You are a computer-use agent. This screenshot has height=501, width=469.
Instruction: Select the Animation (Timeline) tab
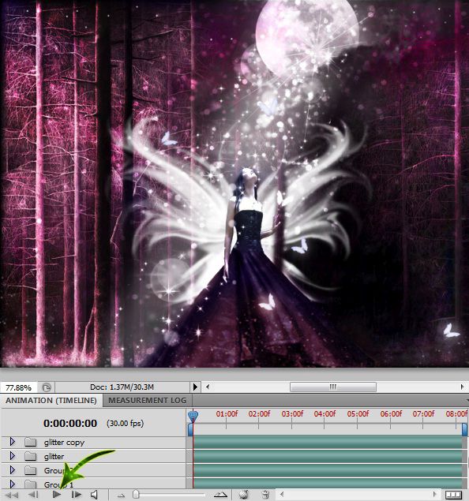[51, 400]
